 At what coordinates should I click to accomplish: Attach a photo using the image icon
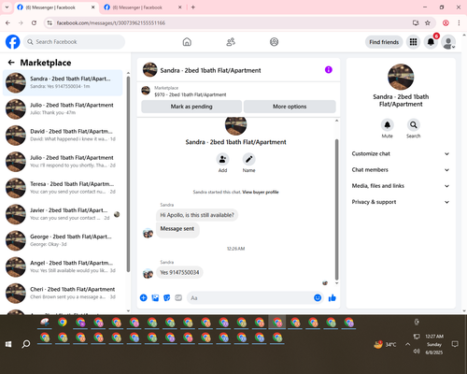[155, 297]
